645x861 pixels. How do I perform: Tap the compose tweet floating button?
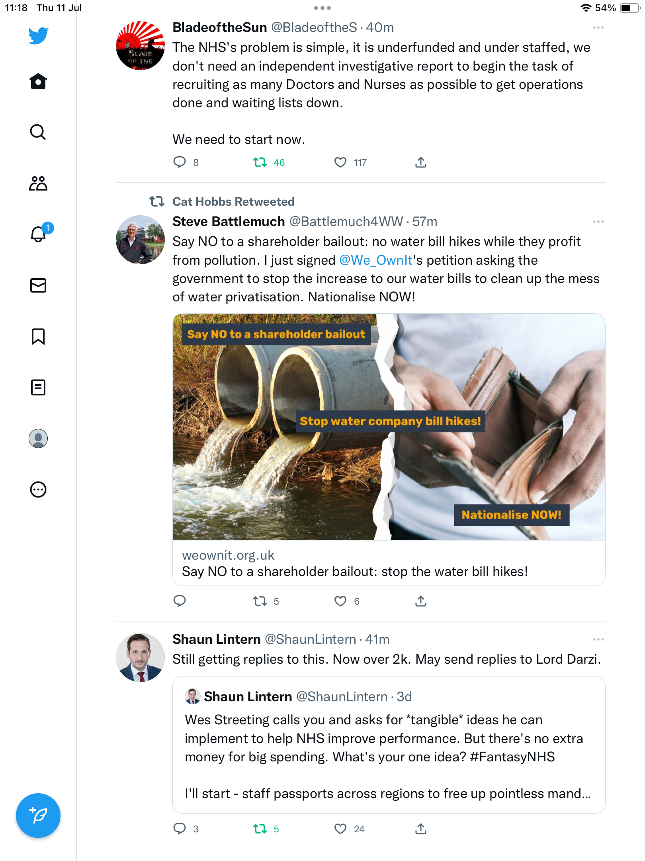[38, 816]
